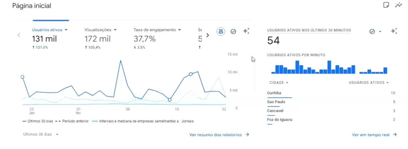Click the chart data point on the 15th
Screen dimensions: 408x149
tap(170, 100)
